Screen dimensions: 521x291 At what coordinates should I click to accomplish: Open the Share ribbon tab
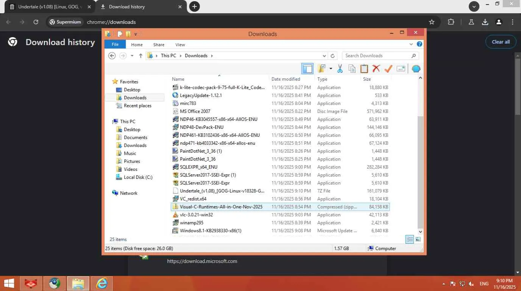[x=159, y=45]
